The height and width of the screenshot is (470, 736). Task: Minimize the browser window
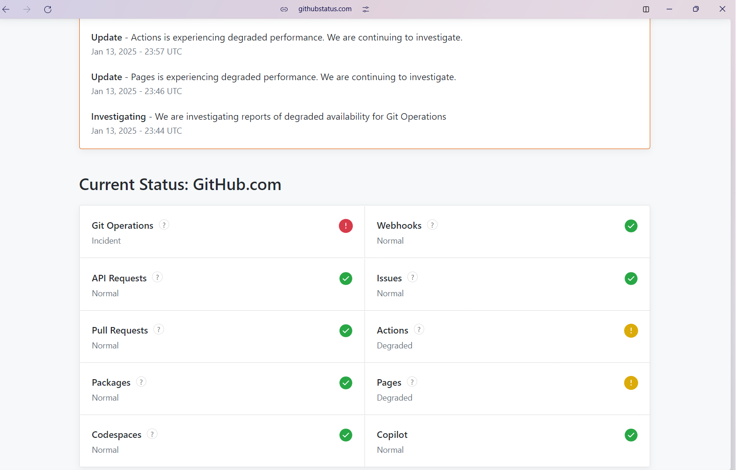[x=669, y=9]
